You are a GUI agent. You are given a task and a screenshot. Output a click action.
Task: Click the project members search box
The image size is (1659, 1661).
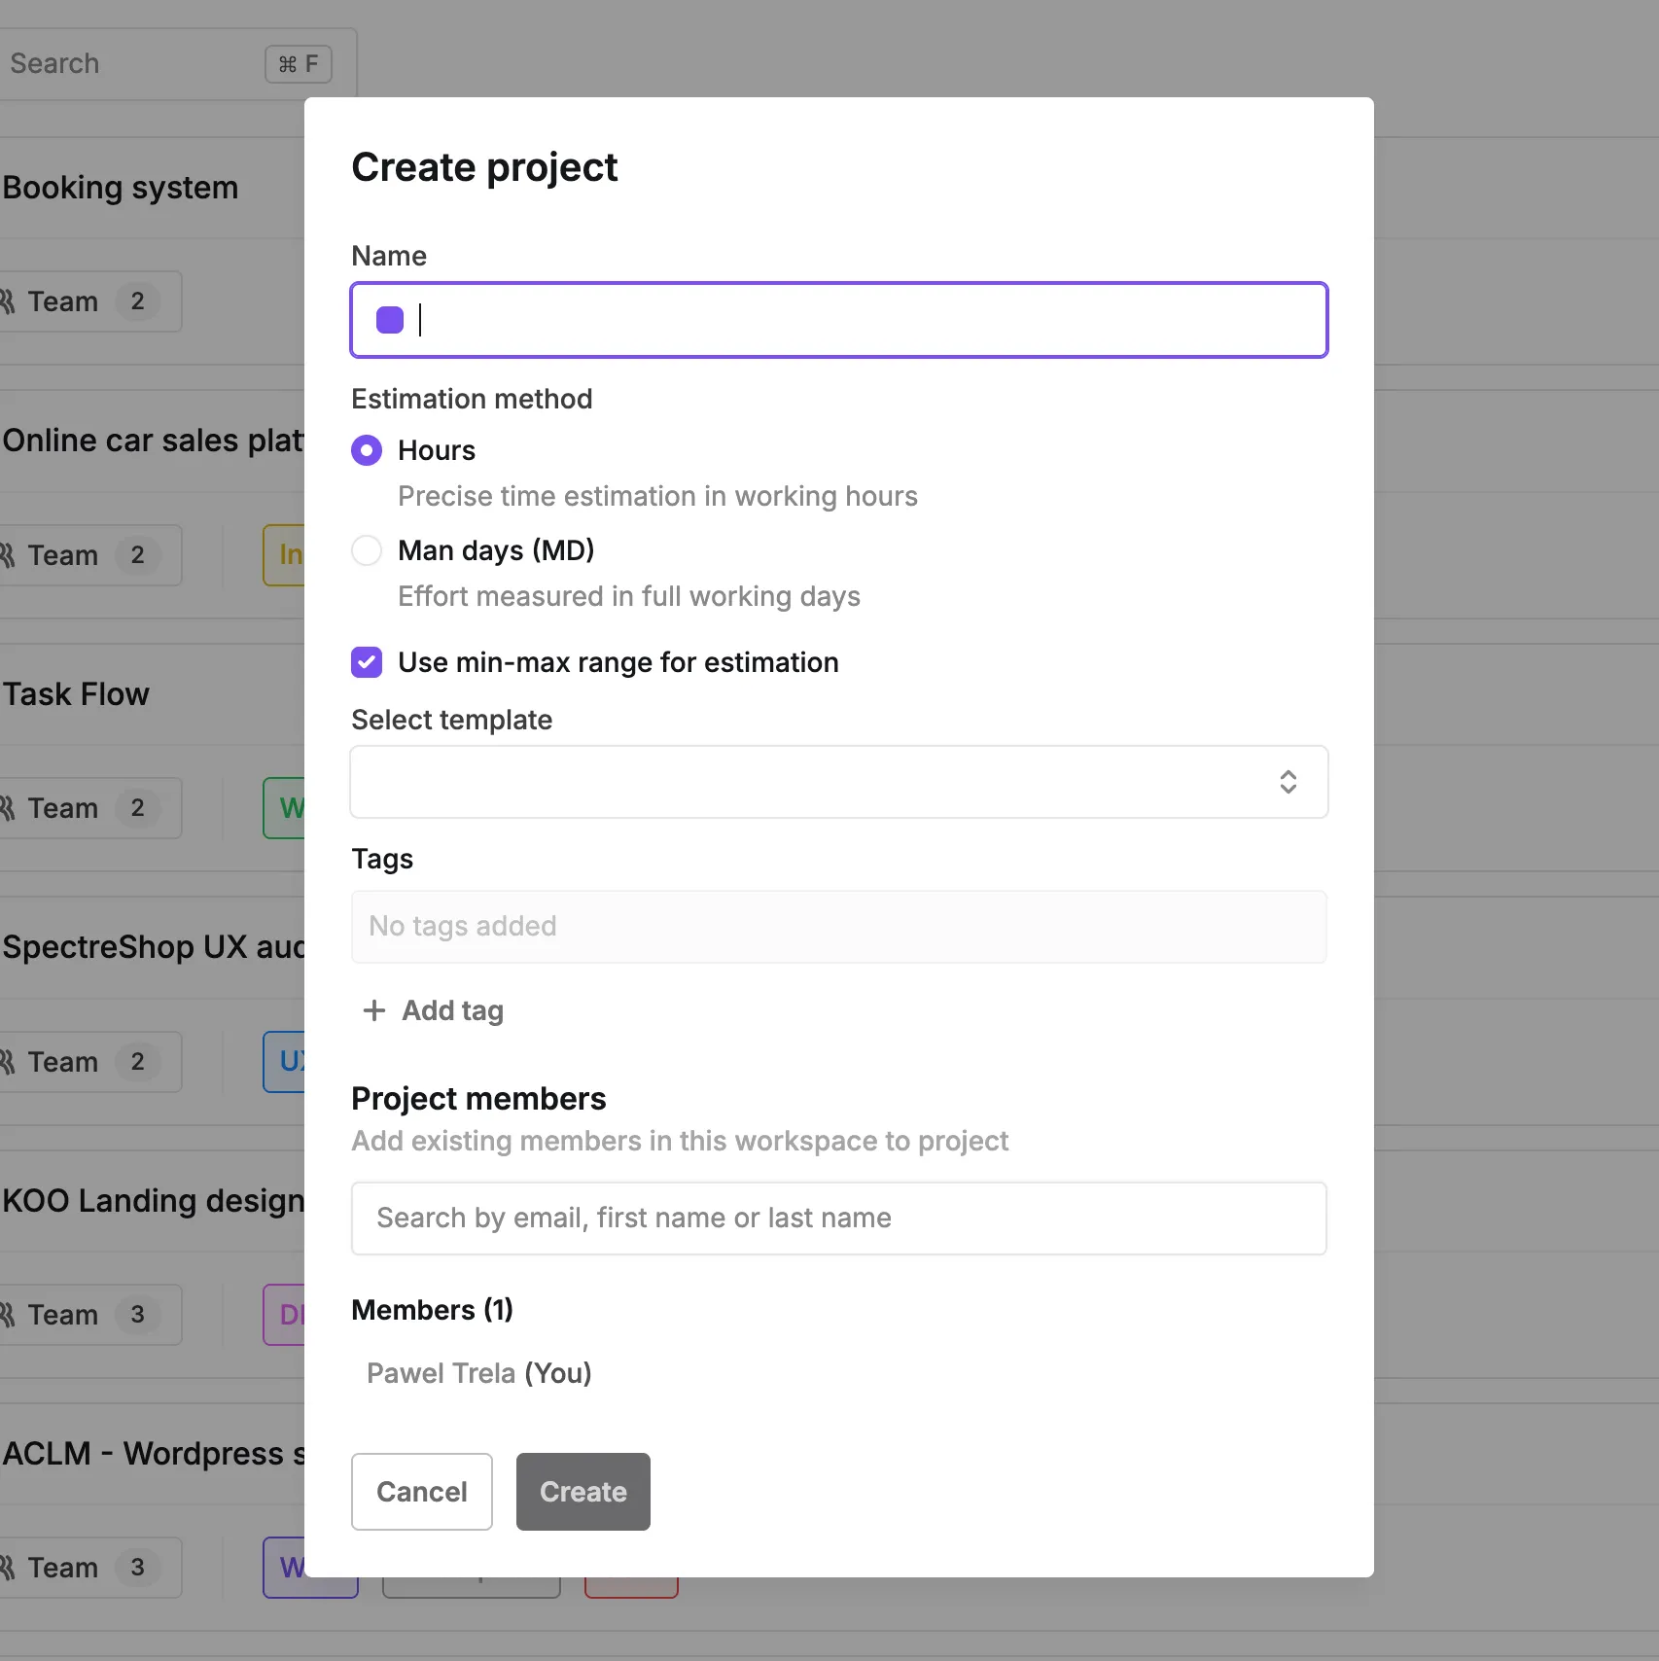tap(838, 1219)
